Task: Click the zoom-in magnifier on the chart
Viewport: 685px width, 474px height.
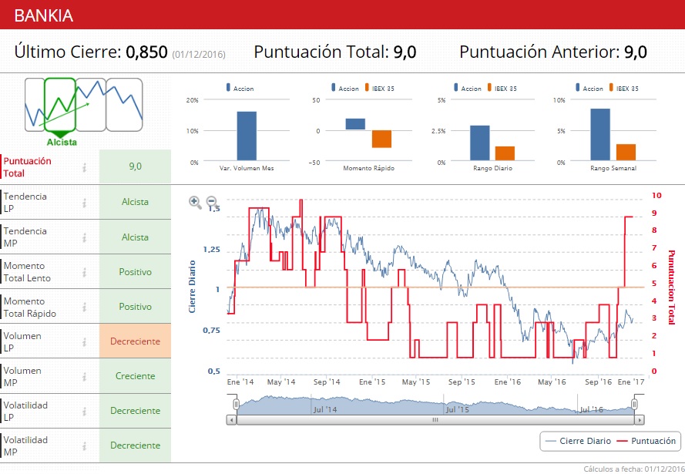Action: (195, 202)
